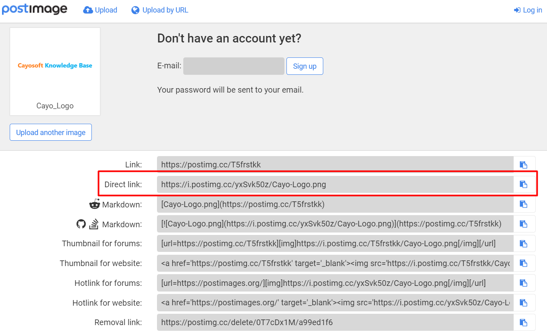Click "Your password will be sent" text
This screenshot has width=547, height=334.
tap(230, 90)
